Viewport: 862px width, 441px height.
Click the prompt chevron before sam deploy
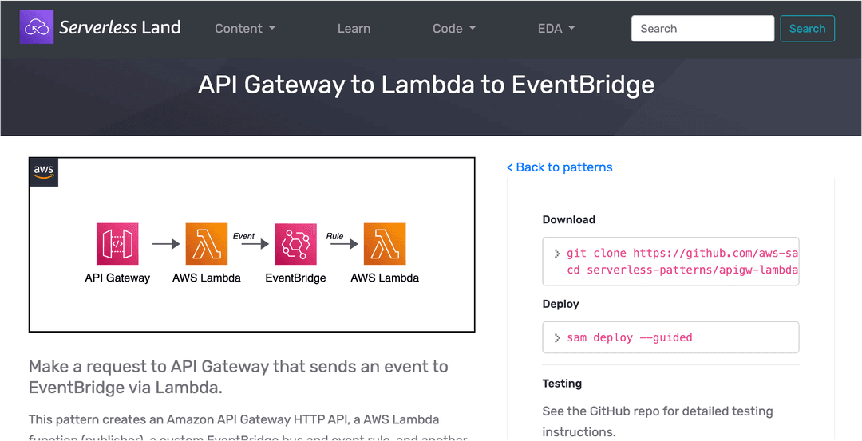pos(557,337)
